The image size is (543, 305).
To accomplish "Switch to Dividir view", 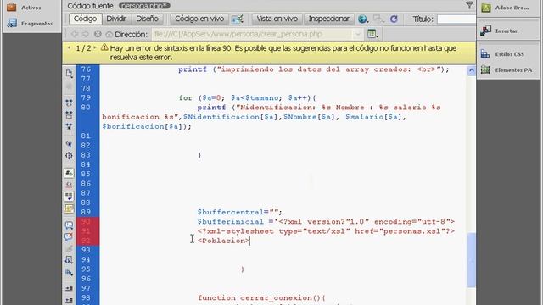I will (116, 19).
